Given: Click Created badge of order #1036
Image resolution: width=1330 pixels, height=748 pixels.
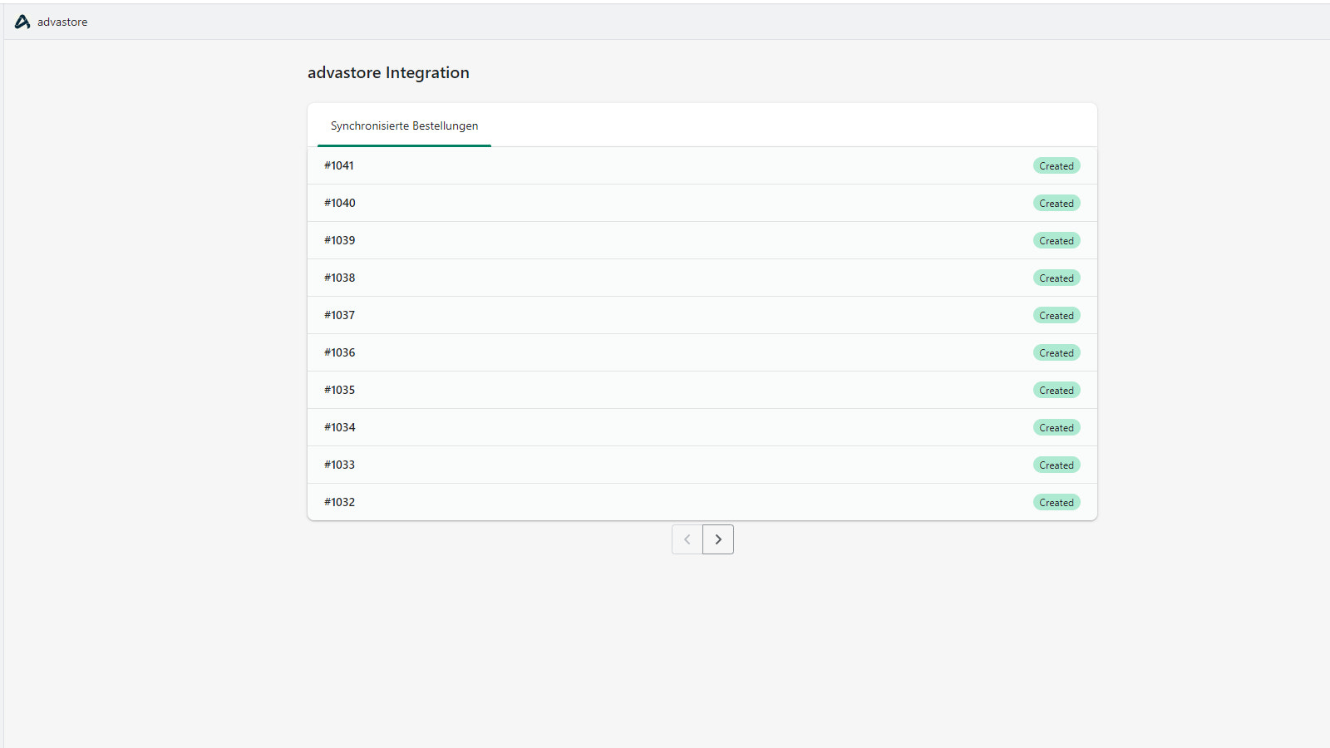Looking at the screenshot, I should (1057, 353).
